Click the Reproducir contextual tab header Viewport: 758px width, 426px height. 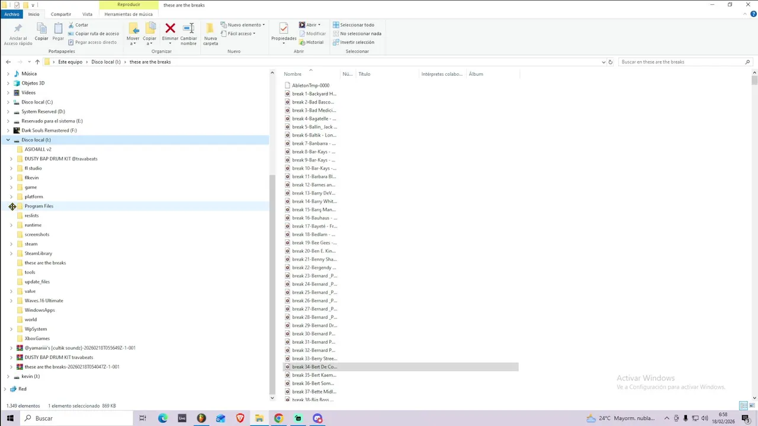[x=129, y=5]
